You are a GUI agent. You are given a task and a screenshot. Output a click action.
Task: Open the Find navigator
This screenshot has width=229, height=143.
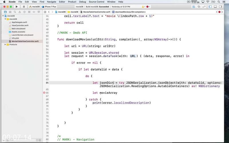tap(15, 12)
